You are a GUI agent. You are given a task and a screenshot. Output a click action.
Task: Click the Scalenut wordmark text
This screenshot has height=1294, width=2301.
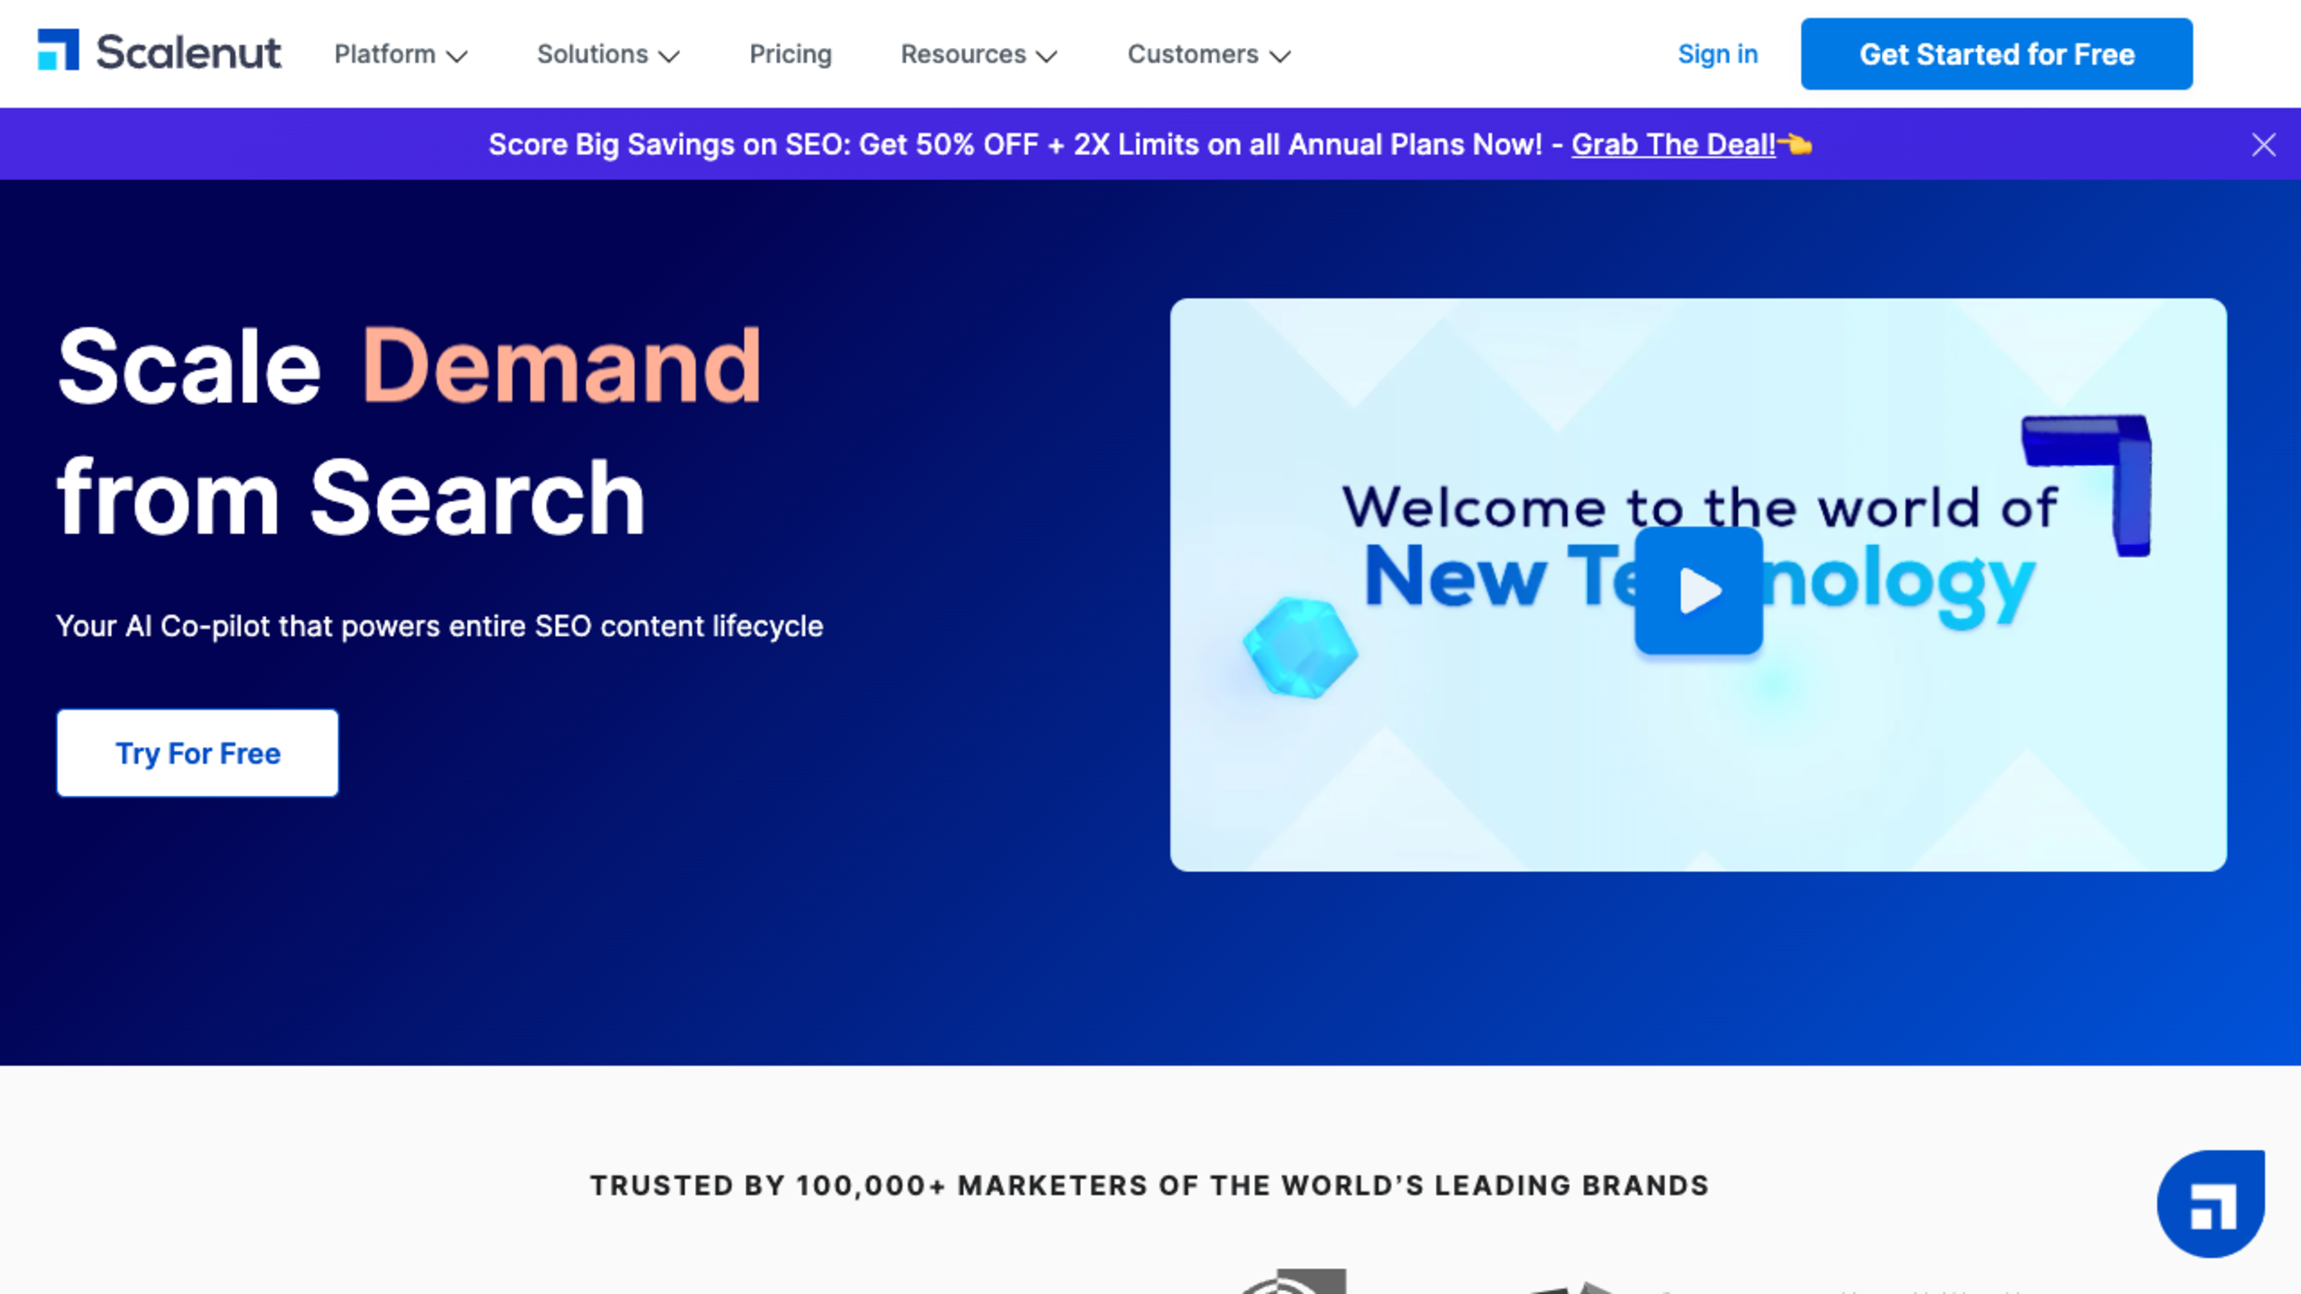pyautogui.click(x=189, y=52)
